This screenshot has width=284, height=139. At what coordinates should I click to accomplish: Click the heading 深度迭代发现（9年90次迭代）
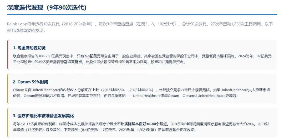(47, 8)
